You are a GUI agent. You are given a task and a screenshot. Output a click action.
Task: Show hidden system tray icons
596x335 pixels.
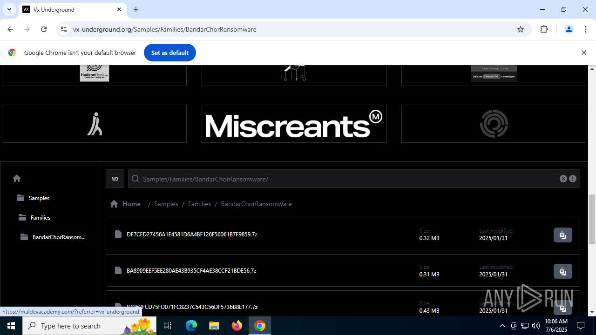(x=502, y=326)
